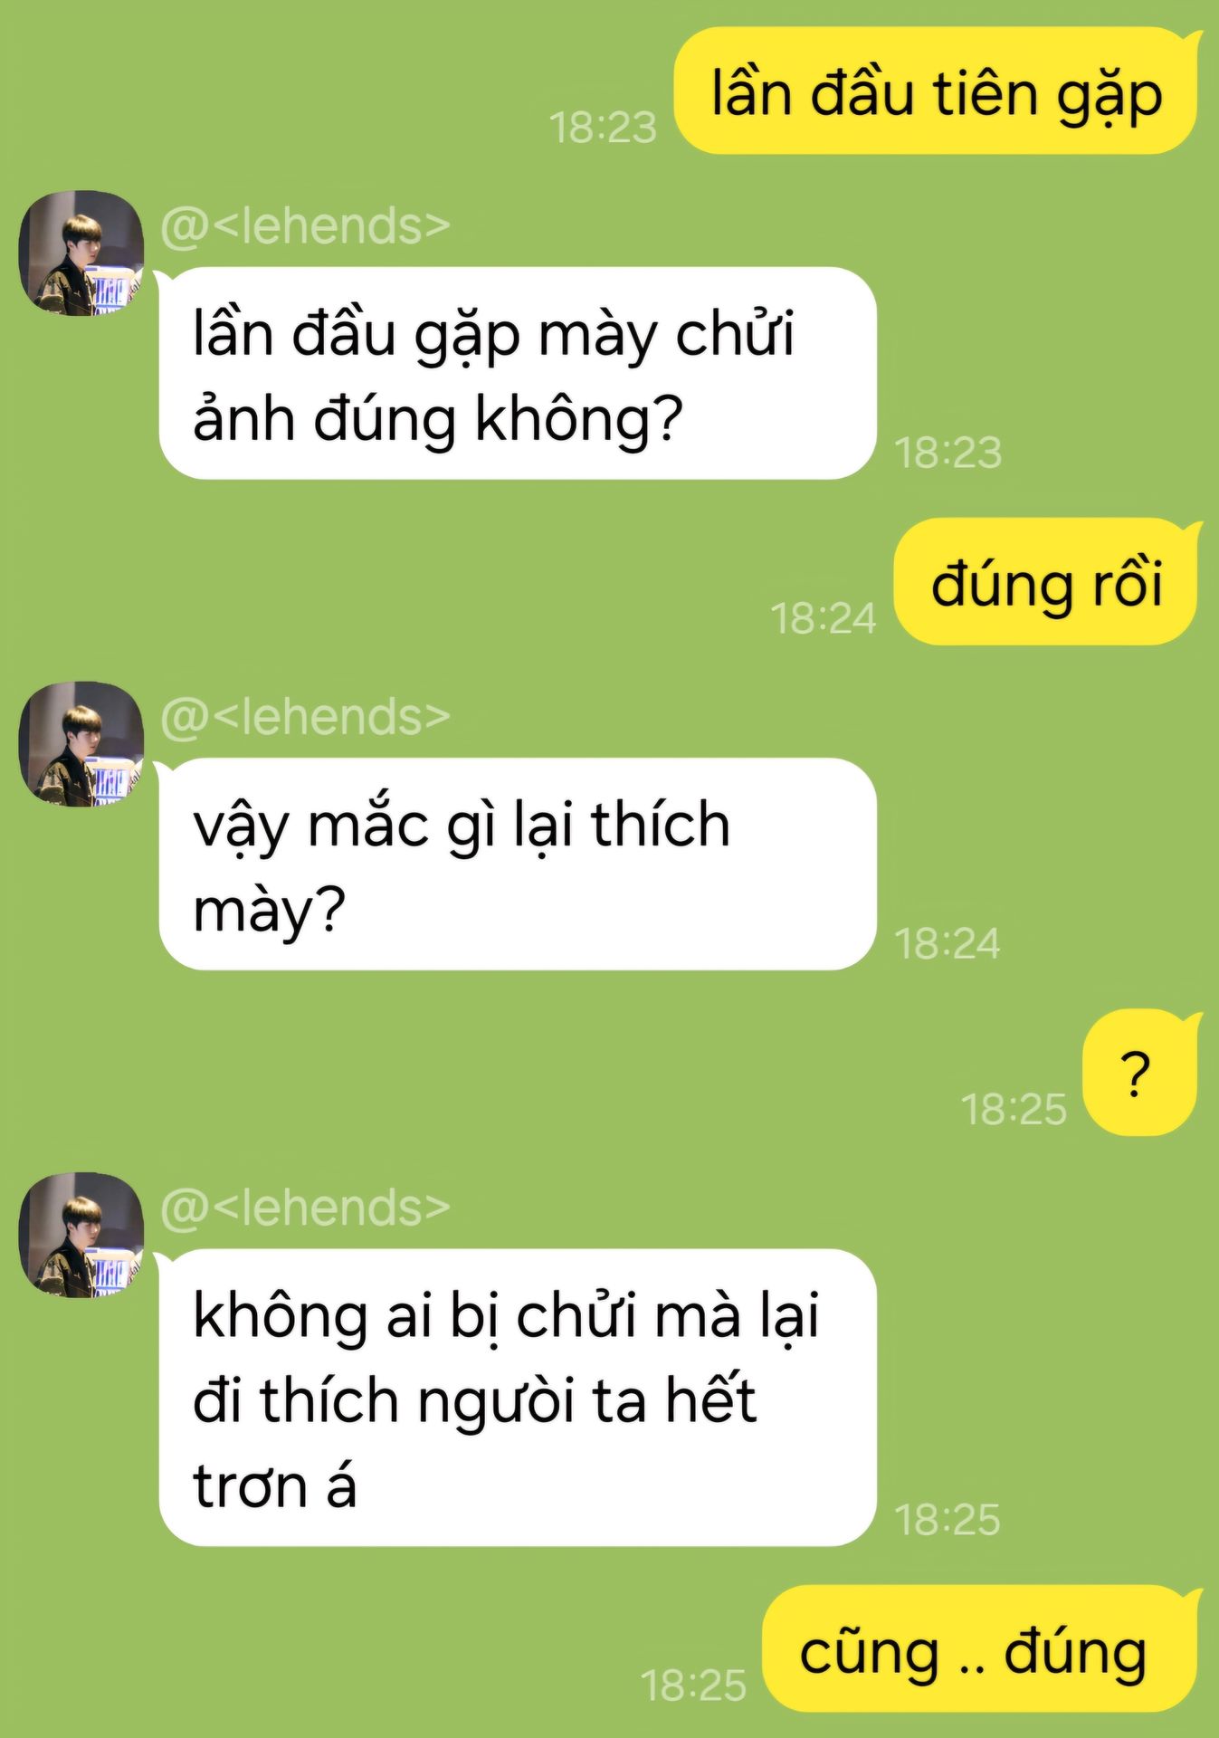The width and height of the screenshot is (1219, 1738).
Task: Open the topmost @<lehends> username label
Action: (305, 225)
